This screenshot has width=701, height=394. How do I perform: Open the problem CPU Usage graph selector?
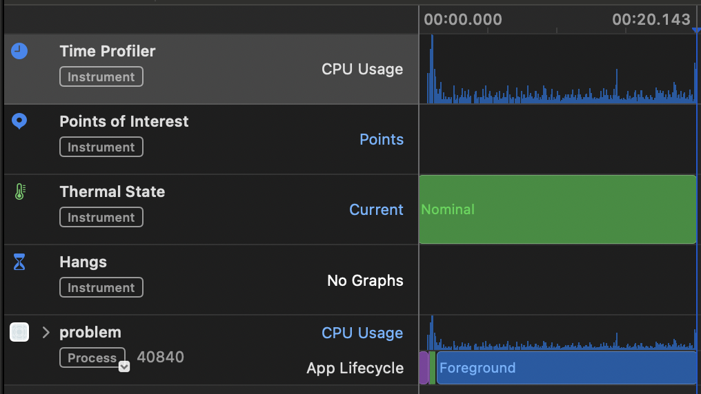click(x=362, y=333)
